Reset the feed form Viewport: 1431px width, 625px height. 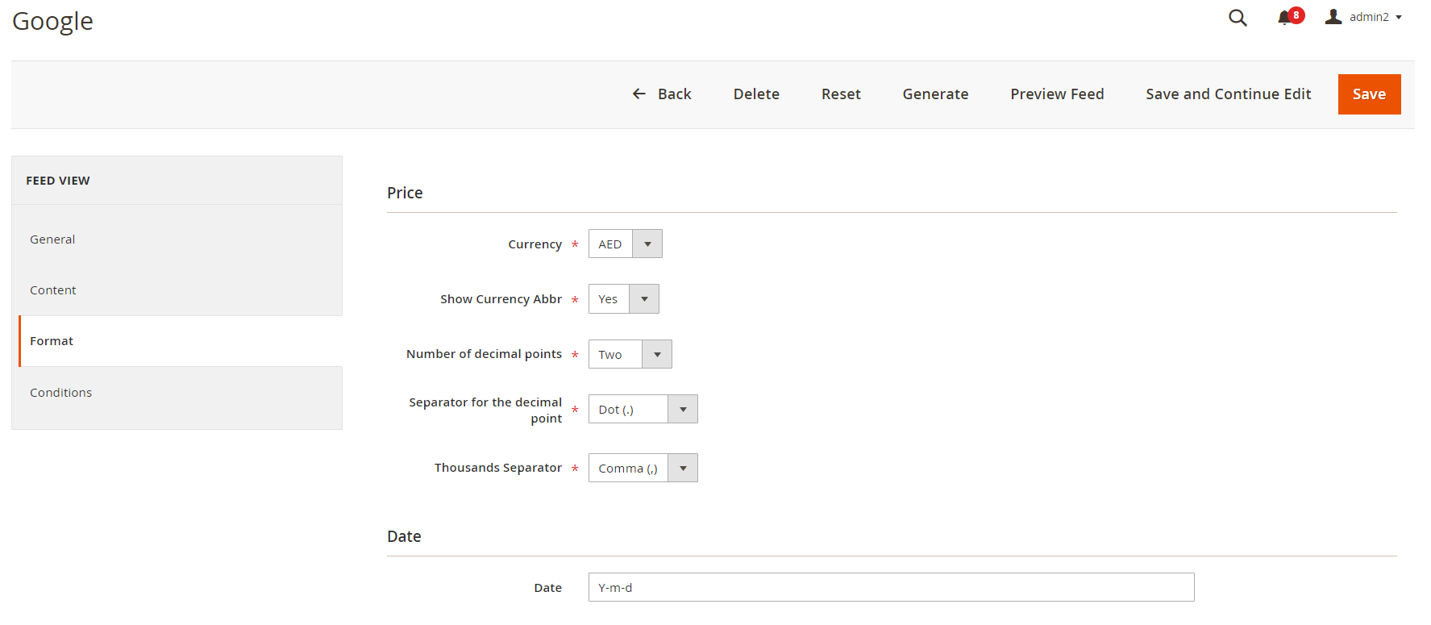pos(841,94)
